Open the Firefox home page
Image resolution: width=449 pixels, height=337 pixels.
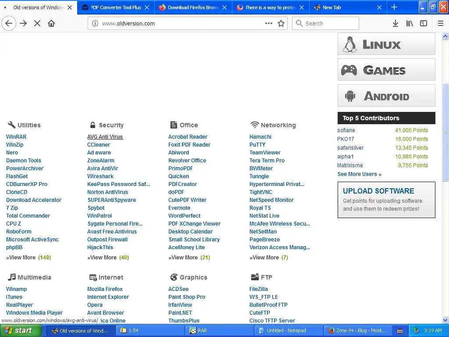(51, 23)
